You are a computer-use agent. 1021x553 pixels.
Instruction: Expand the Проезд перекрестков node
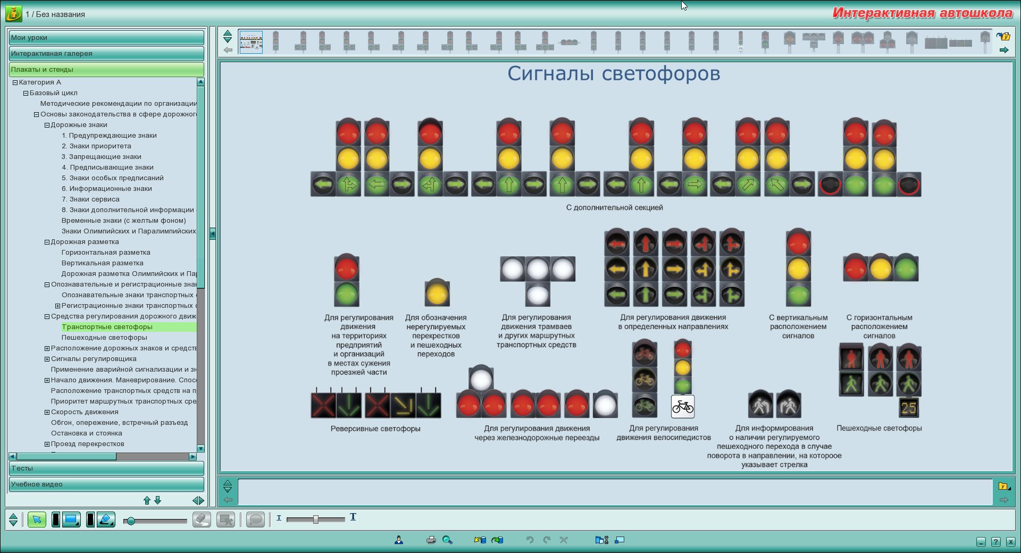tap(47, 445)
